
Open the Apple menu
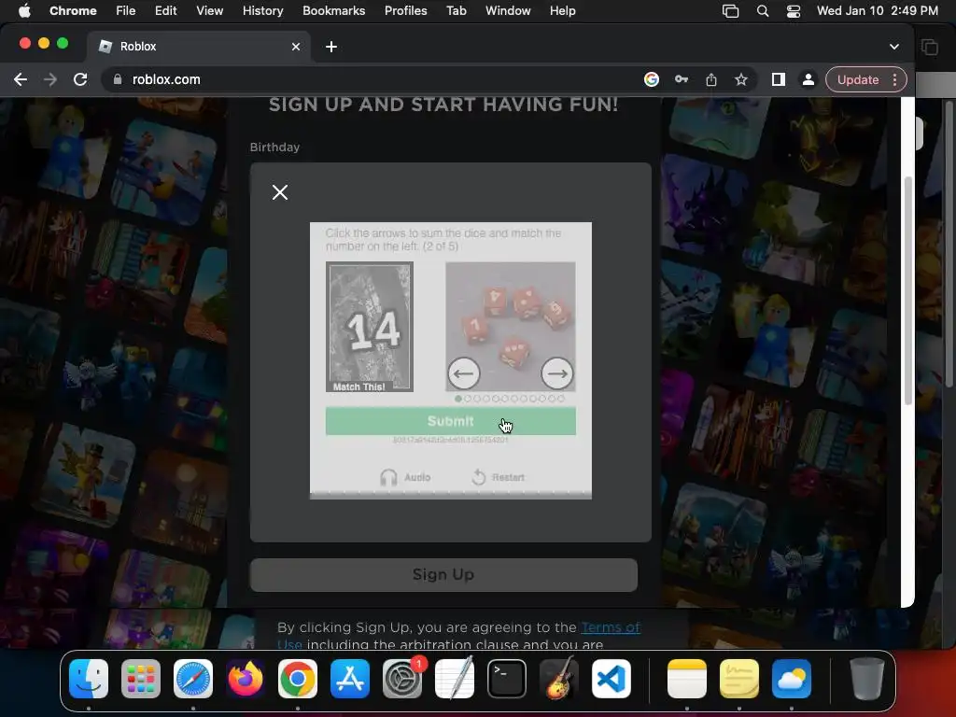tap(23, 11)
